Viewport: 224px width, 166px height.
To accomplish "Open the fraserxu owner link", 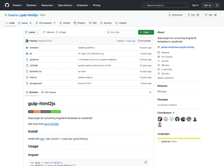I will coord(13,15).
